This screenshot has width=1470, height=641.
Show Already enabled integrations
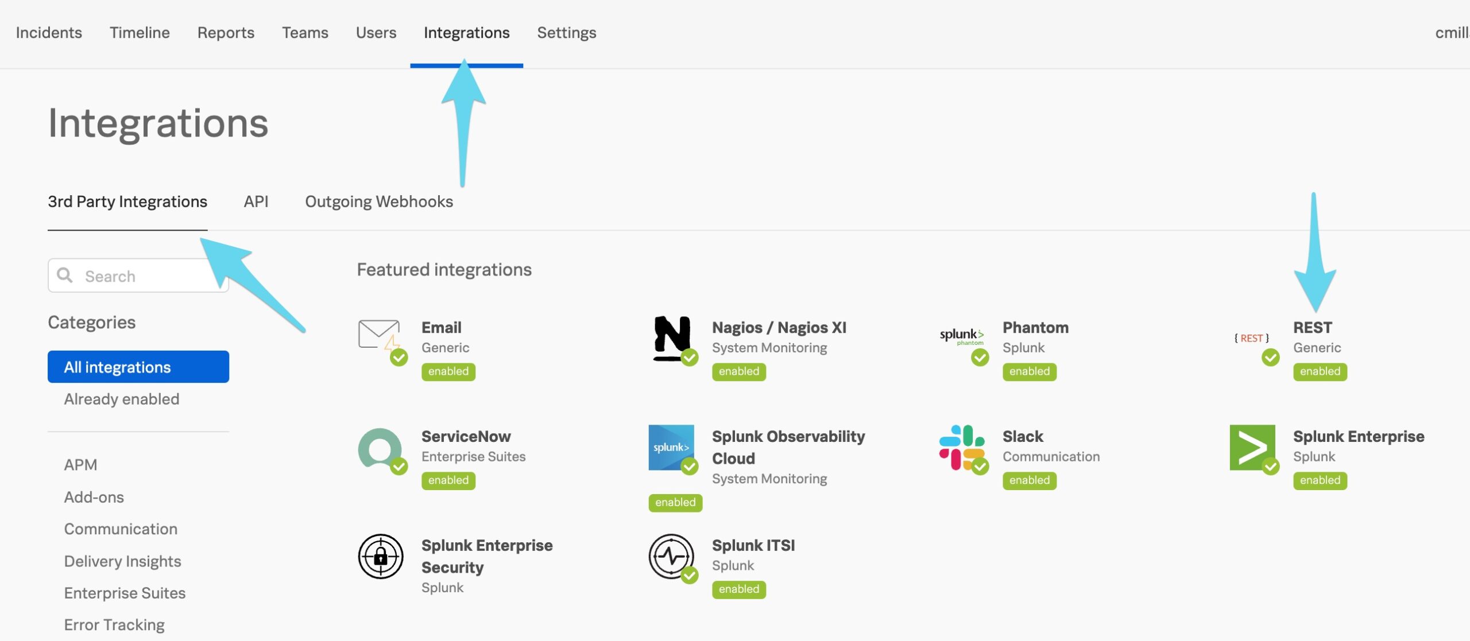click(122, 399)
